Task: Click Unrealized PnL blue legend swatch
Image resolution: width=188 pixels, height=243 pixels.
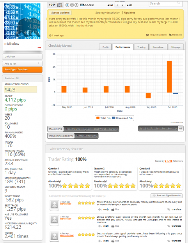Action: 114,118
